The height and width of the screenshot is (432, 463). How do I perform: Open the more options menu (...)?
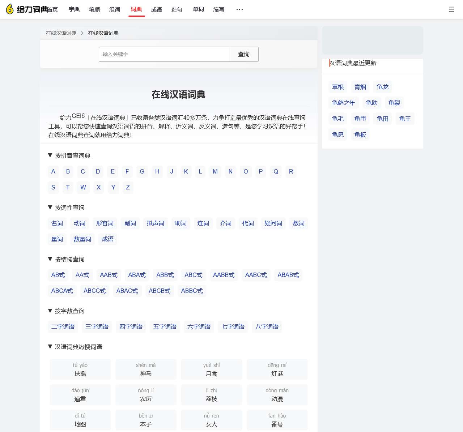point(239,10)
